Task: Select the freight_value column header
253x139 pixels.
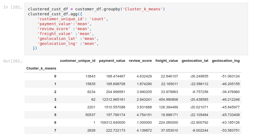Action: point(167,61)
